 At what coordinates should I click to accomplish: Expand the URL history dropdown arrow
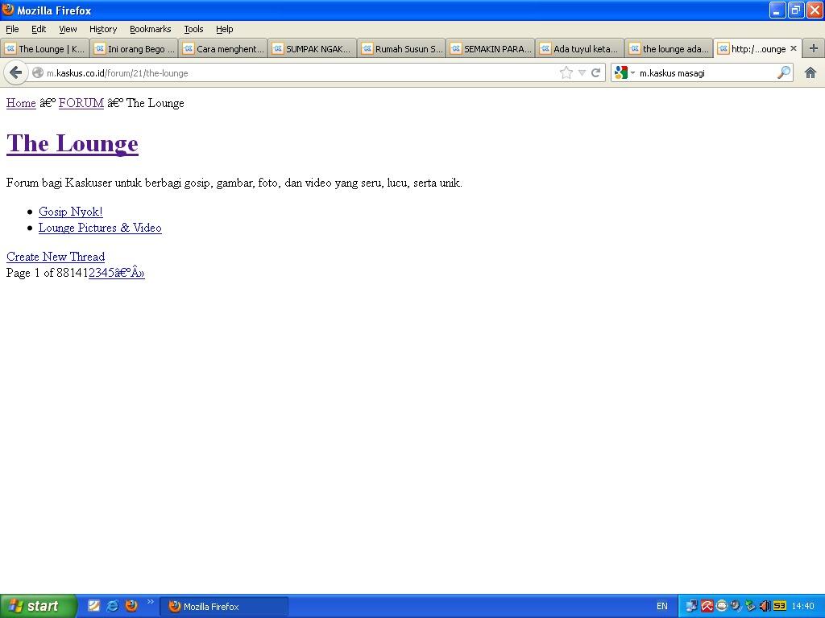582,72
